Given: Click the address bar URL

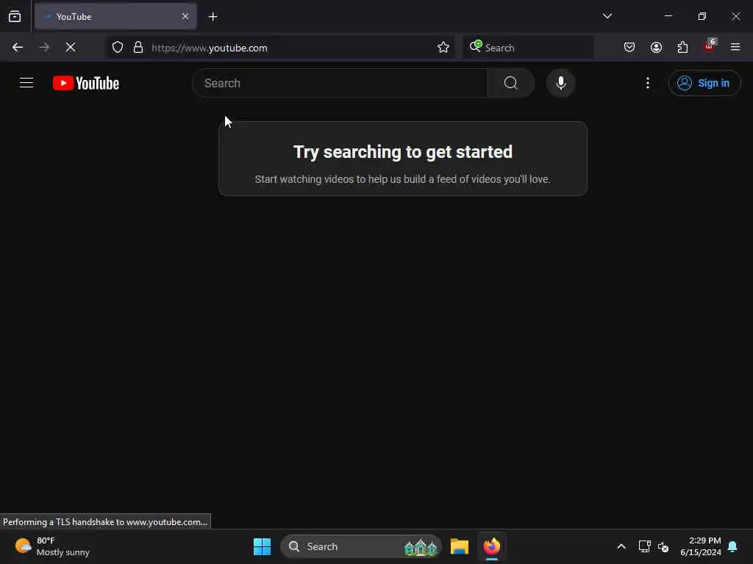Looking at the screenshot, I should (210, 48).
